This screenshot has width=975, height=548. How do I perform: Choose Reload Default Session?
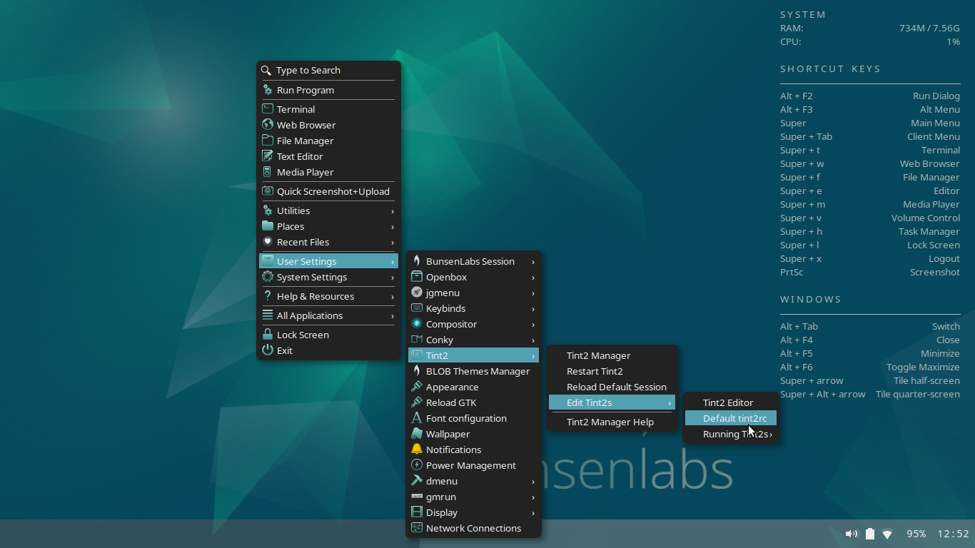pos(612,387)
